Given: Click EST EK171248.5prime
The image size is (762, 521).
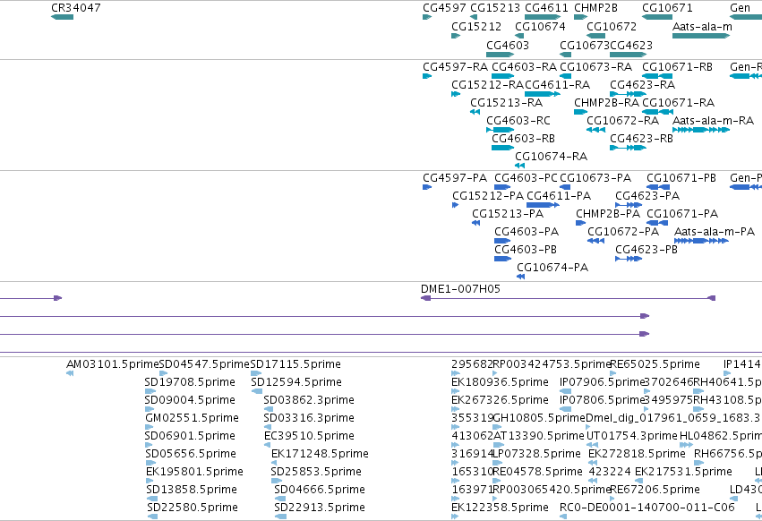Looking at the screenshot, I should (276, 463).
